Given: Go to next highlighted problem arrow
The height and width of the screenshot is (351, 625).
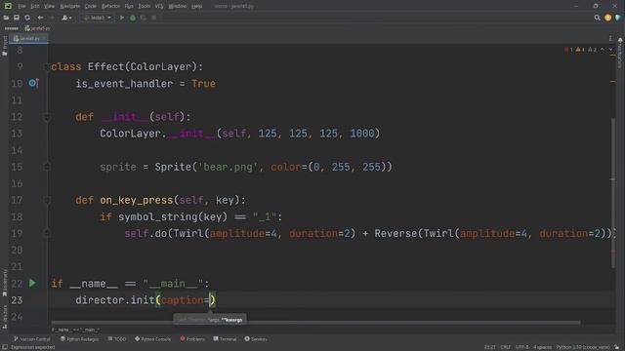Looking at the screenshot, I should [610, 50].
